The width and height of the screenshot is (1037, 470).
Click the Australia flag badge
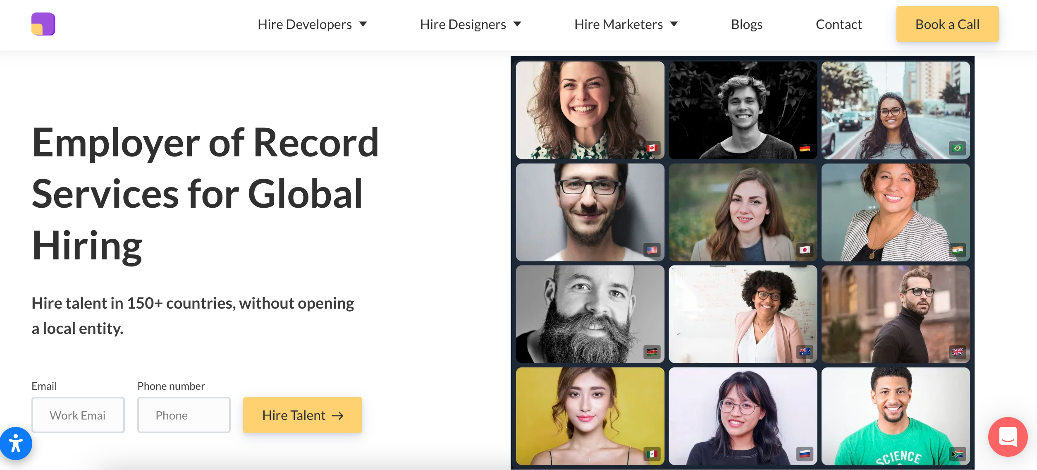tap(805, 352)
